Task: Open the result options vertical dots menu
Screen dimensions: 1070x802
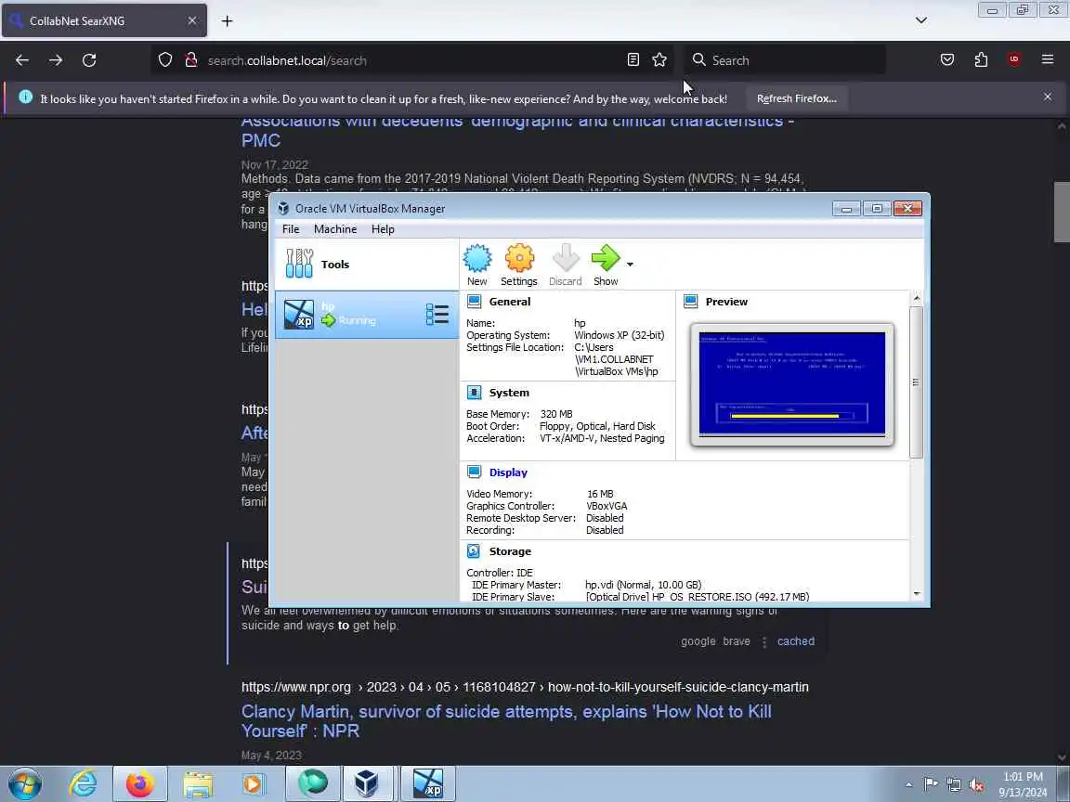Action: 764,641
